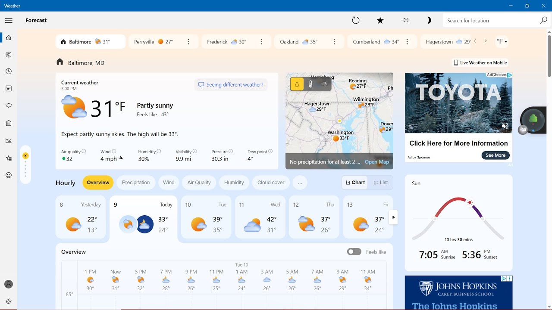The height and width of the screenshot is (310, 552).
Task: Open the Favorites star-list sidebar icon
Action: [x=9, y=158]
